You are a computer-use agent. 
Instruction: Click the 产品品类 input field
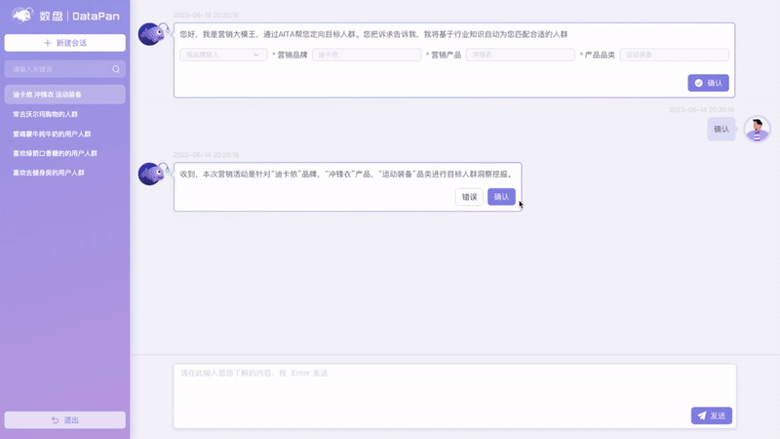pos(674,55)
